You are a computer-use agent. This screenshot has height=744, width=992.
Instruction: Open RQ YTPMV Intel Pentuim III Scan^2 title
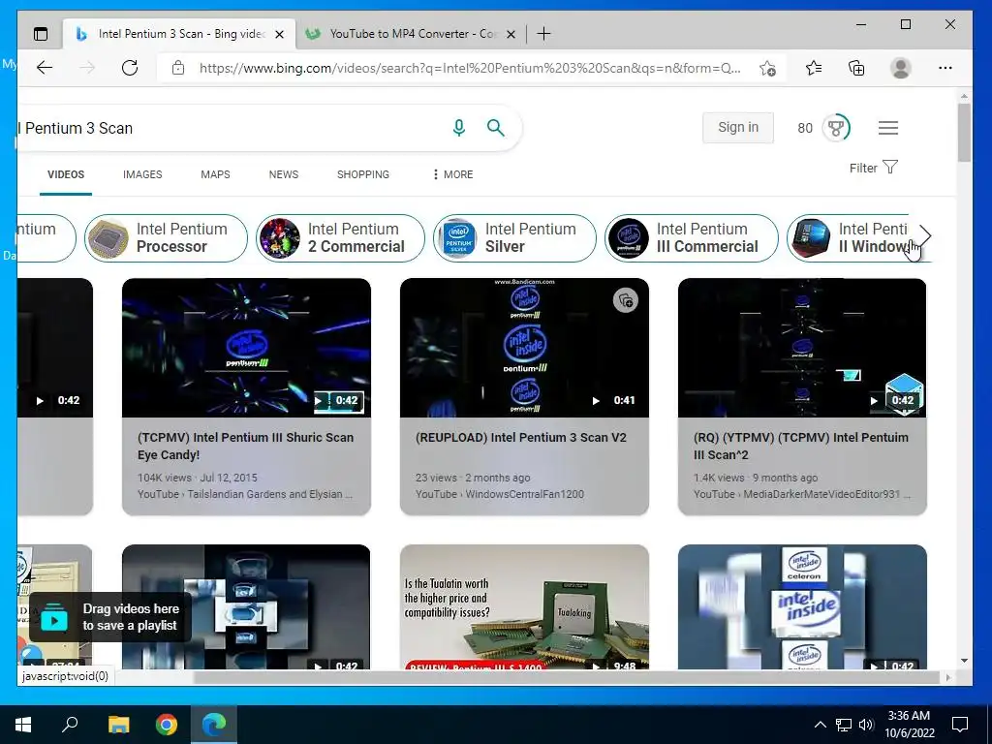point(801,446)
